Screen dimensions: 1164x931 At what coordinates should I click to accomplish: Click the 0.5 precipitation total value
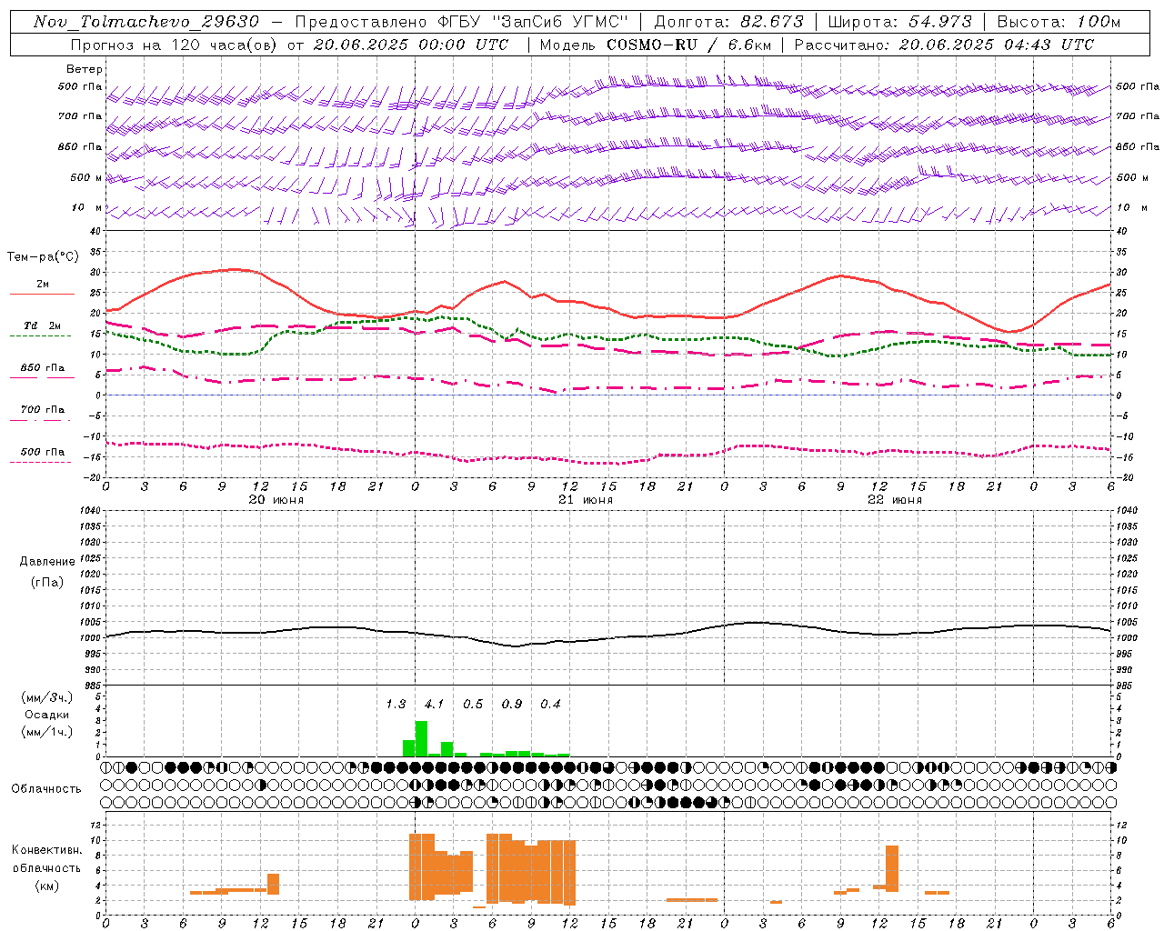pos(473,704)
